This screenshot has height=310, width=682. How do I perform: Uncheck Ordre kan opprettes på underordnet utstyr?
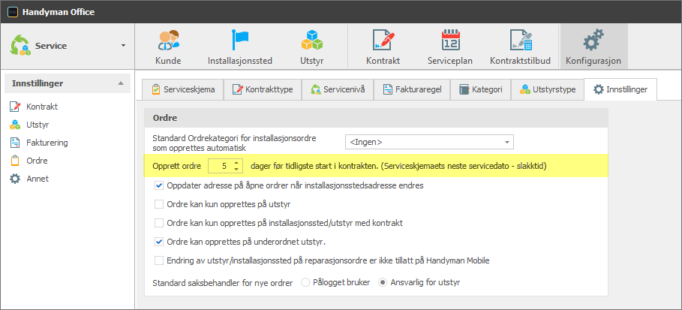159,242
